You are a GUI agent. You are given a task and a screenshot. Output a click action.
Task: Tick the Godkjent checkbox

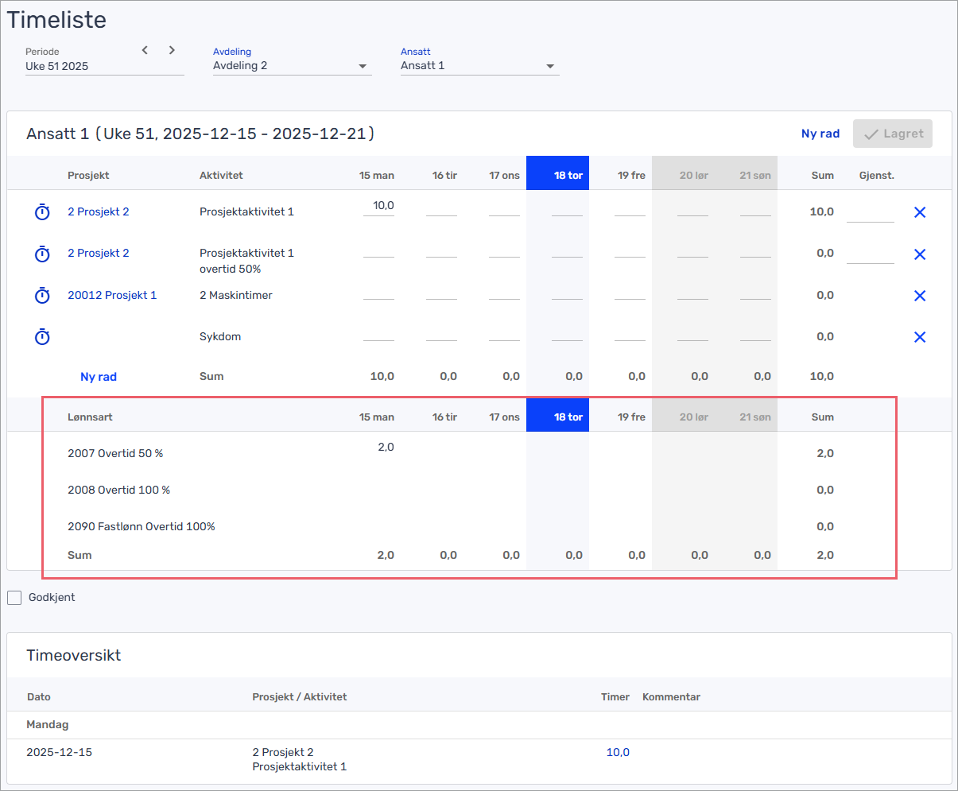tap(14, 598)
